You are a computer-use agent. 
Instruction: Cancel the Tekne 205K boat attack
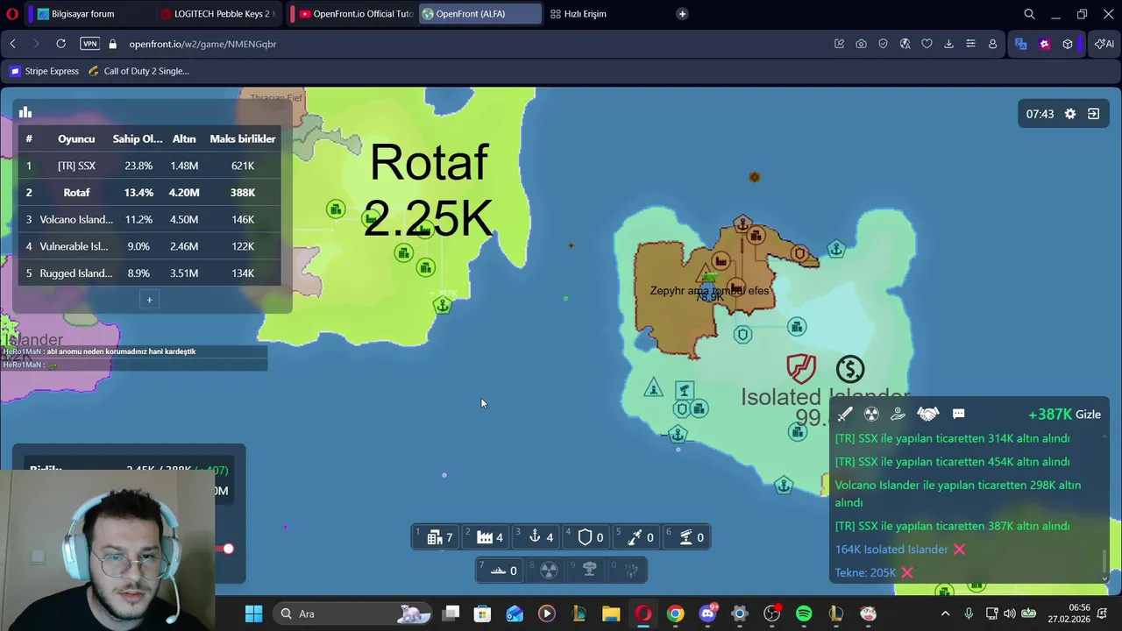(907, 572)
